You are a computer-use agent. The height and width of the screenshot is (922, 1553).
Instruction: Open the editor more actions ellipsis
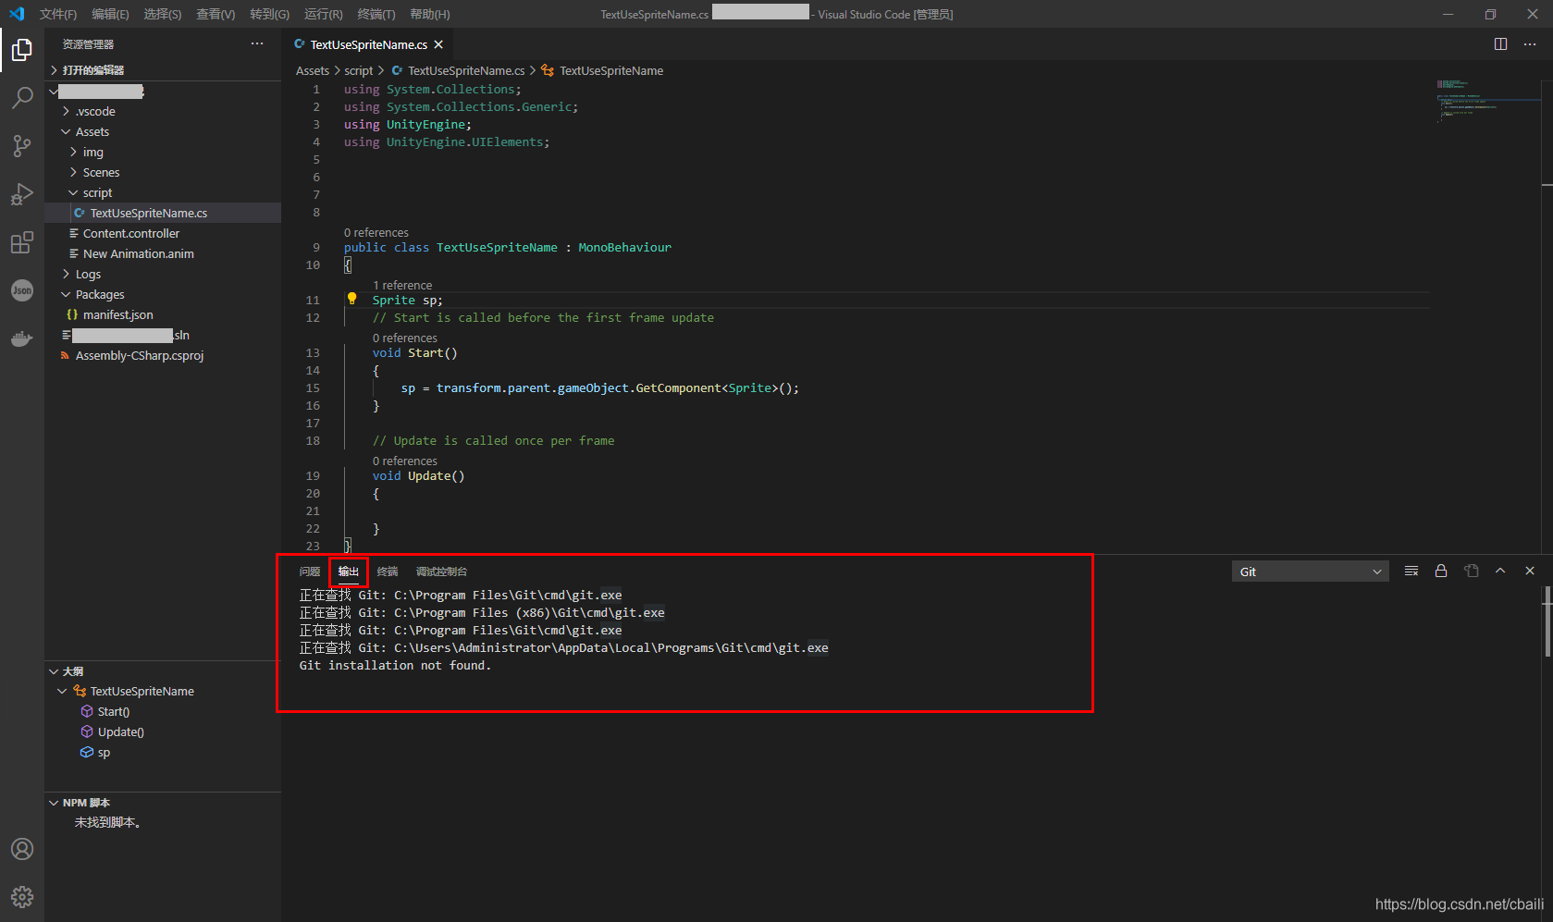click(x=1530, y=44)
